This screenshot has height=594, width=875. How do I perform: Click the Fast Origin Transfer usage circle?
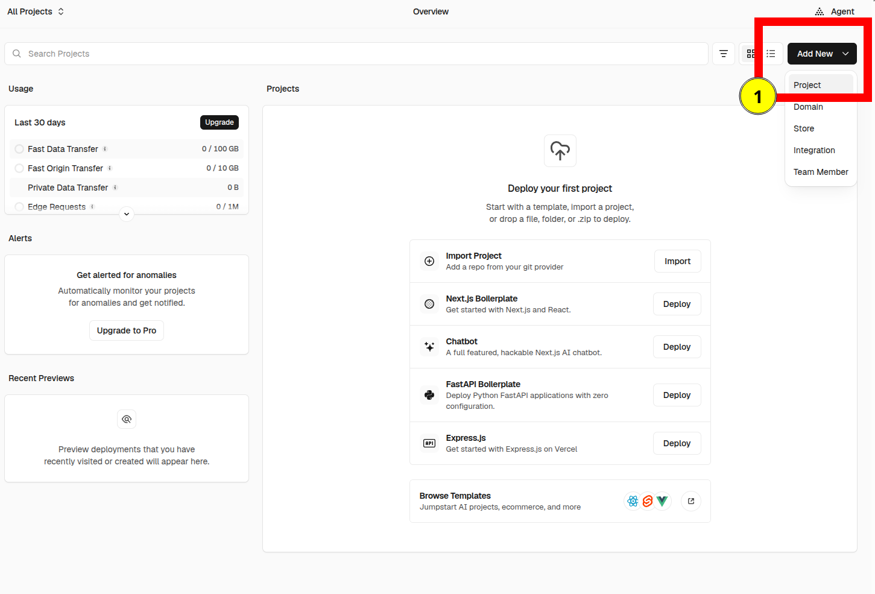pos(19,168)
